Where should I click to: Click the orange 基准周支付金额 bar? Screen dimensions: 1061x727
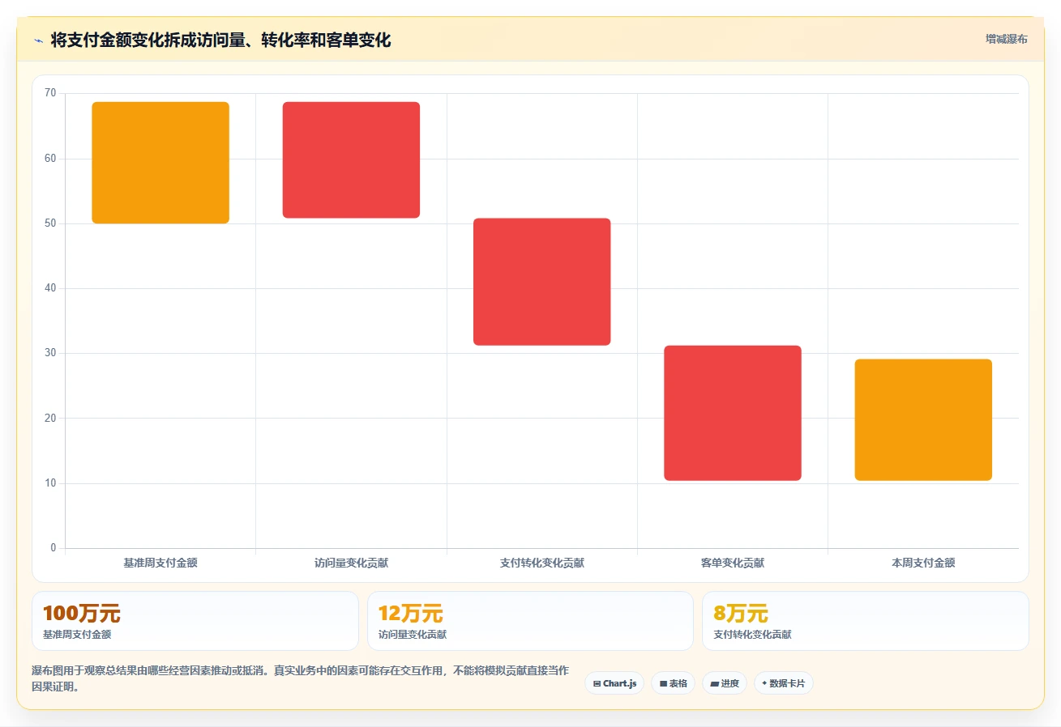(160, 163)
